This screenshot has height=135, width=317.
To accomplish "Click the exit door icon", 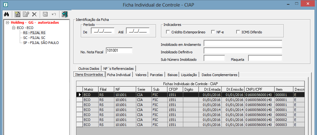I will [65, 14].
